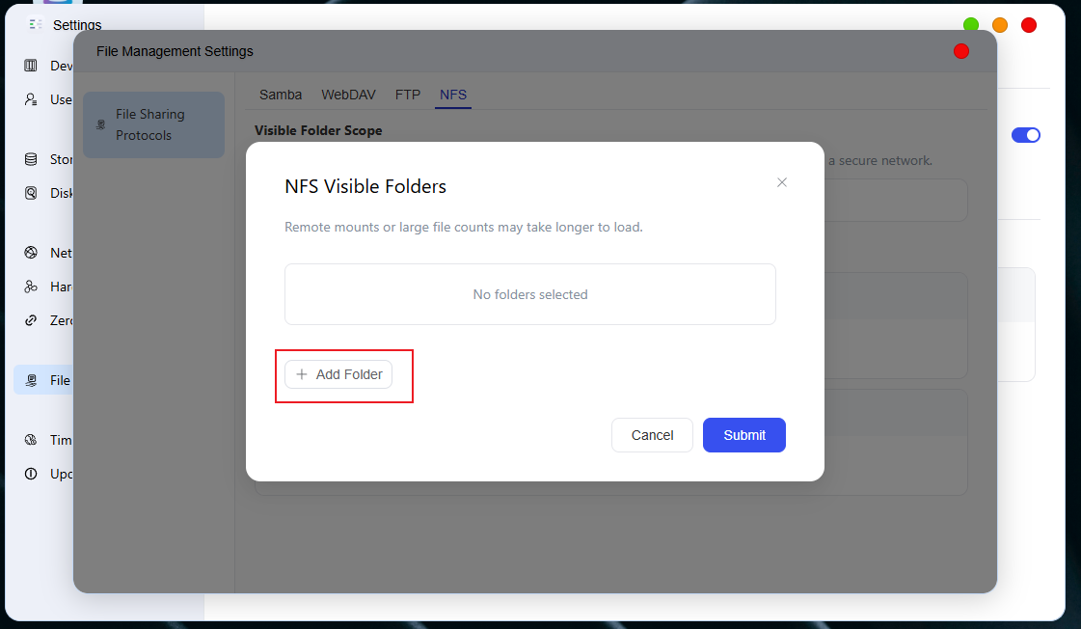The image size is (1081, 629).
Task: Switch to the Samba tab
Action: (281, 95)
